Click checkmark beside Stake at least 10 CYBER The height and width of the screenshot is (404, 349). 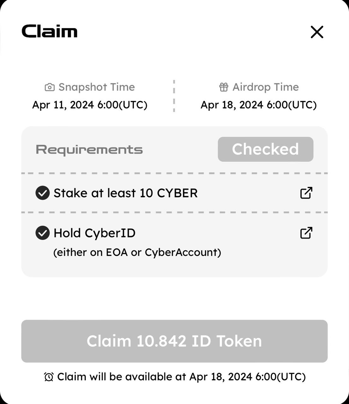(43, 193)
